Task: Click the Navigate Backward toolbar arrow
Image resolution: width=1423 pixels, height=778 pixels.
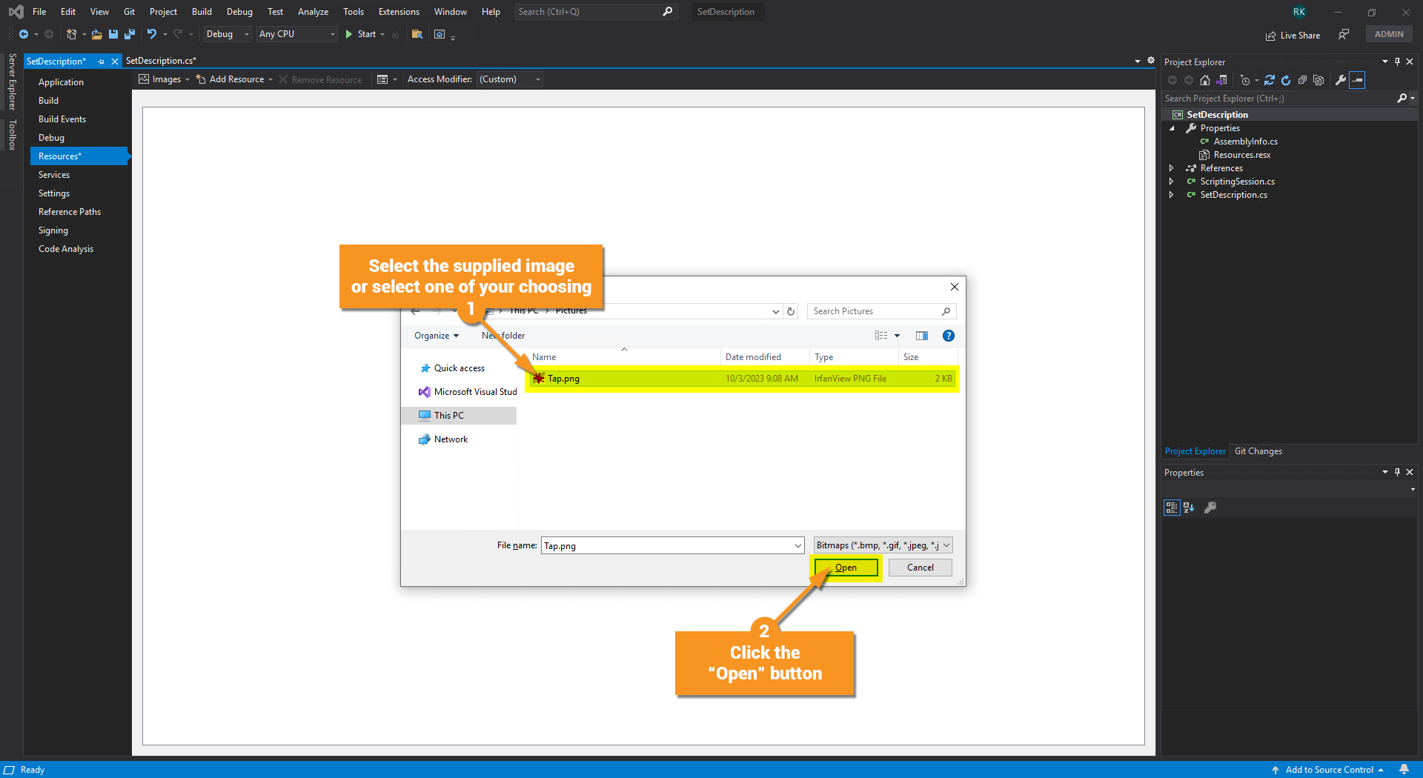Action: tap(24, 34)
